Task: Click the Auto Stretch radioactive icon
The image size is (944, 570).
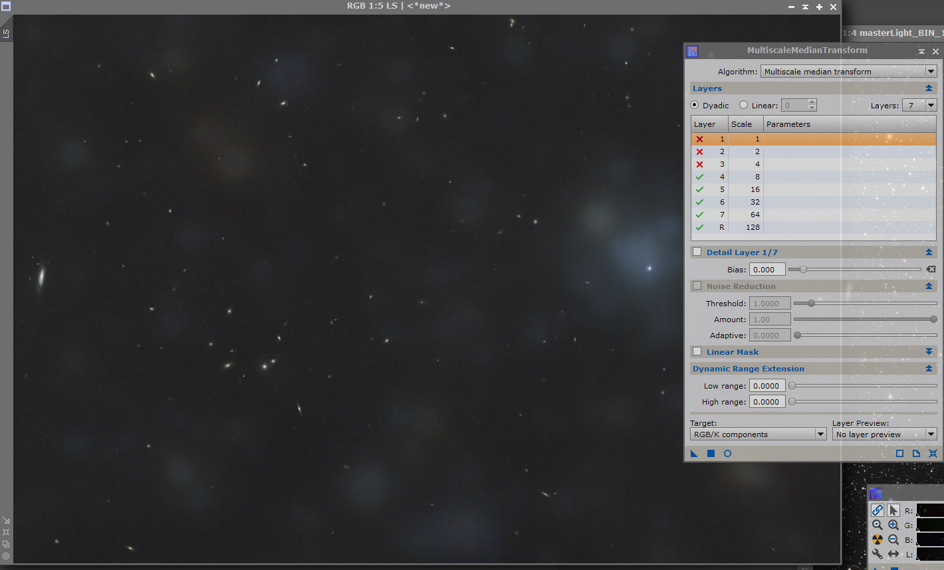Action: 878,539
